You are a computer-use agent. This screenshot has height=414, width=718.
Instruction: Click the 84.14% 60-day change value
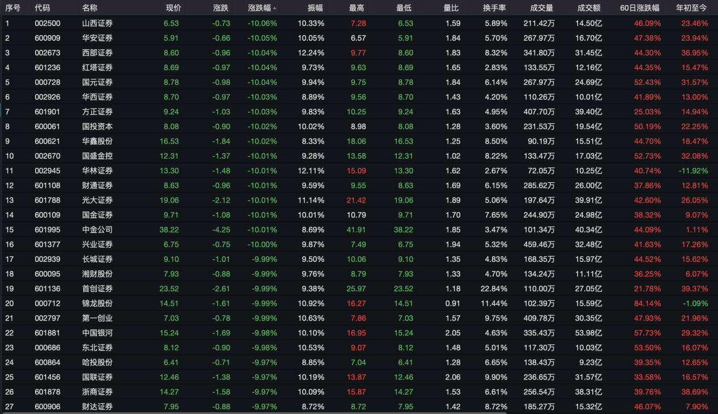pos(647,303)
